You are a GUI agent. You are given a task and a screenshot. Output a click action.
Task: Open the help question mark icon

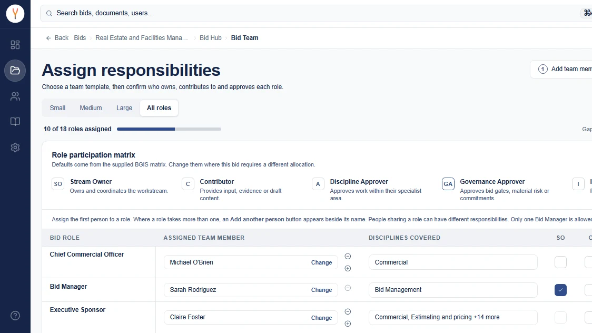[15, 316]
